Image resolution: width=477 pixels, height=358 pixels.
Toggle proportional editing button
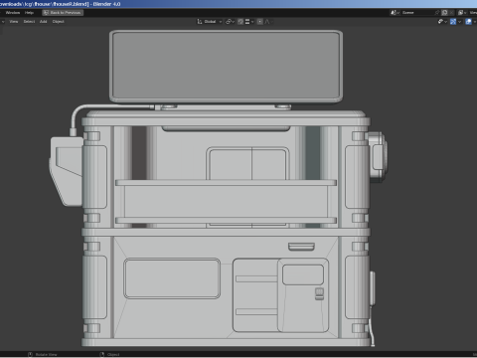click(x=260, y=22)
